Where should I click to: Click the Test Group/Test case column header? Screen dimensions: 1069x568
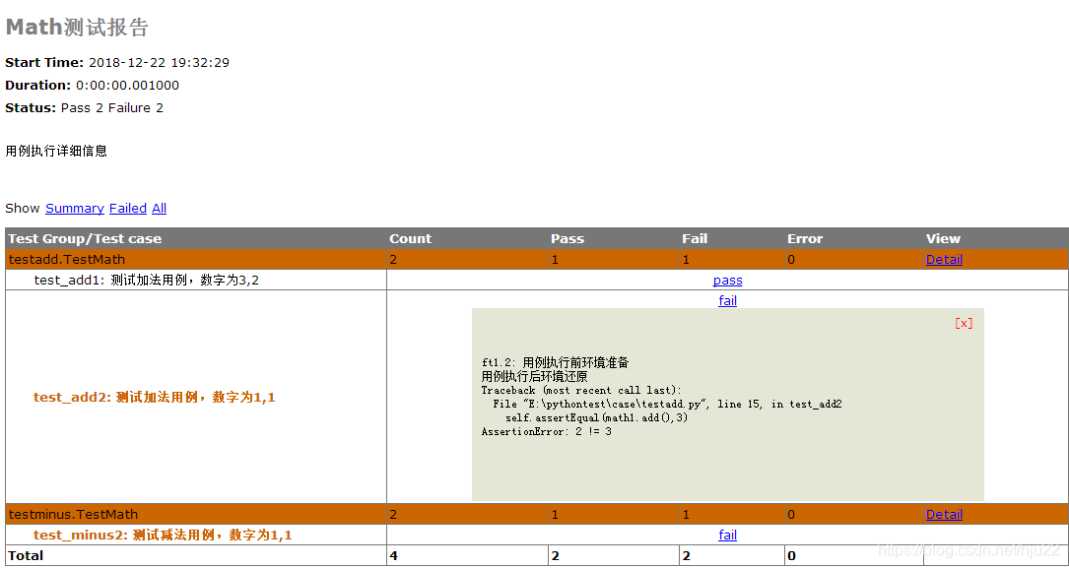click(85, 239)
